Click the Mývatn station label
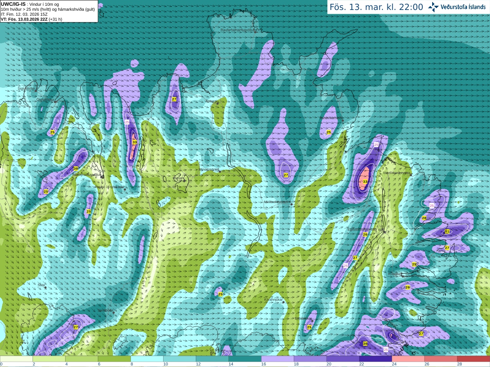The width and height of the screenshot is (490, 367). [x=178, y=178]
